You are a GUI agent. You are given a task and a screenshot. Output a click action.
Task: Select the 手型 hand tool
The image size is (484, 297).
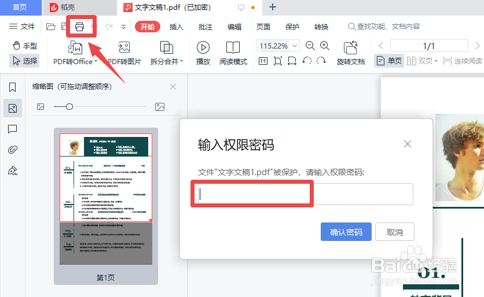[25, 46]
